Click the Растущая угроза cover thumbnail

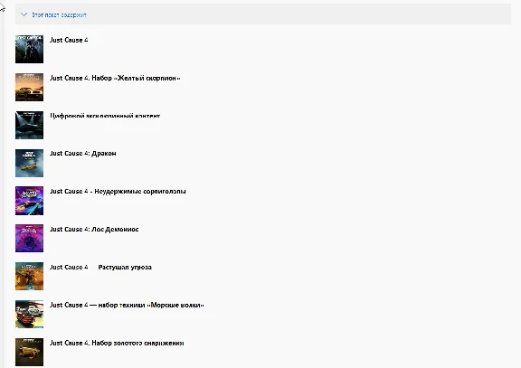click(x=29, y=276)
